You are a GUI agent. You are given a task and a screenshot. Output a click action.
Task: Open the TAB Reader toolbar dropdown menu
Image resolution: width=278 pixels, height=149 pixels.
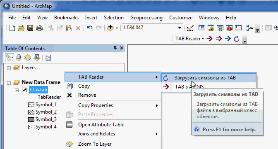(x=189, y=39)
